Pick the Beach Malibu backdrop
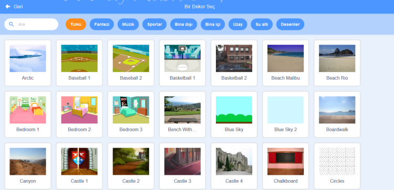 coord(285,63)
